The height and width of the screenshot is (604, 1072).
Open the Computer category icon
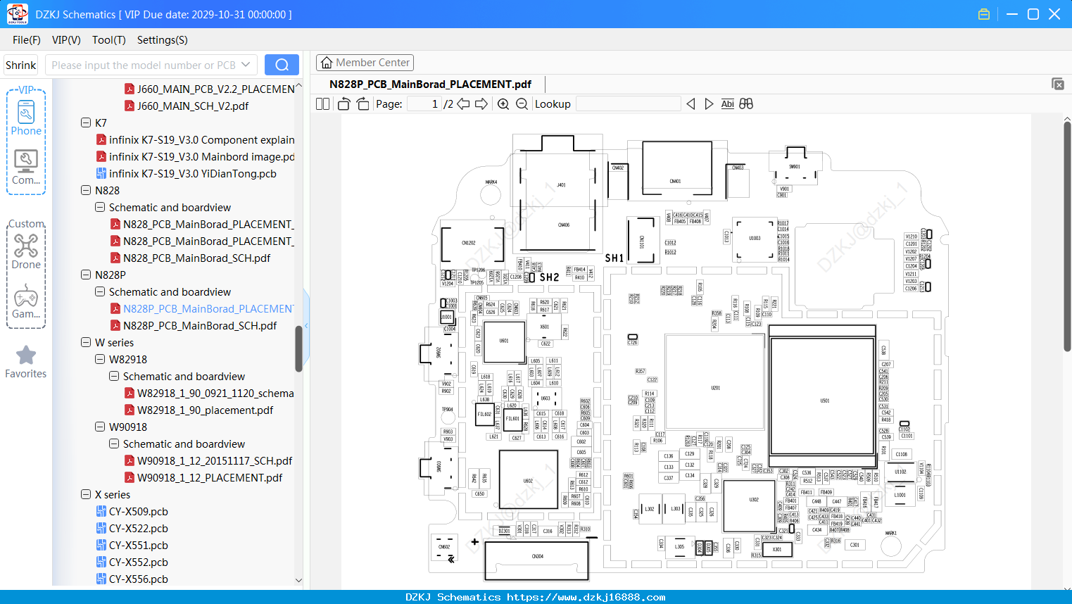pyautogui.click(x=26, y=168)
